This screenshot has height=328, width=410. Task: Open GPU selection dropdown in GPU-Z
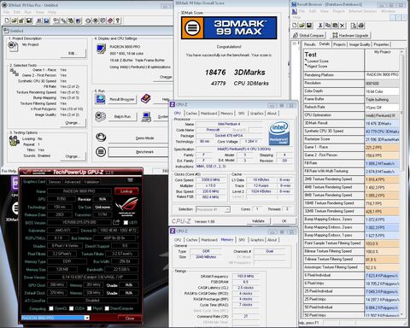pos(87,318)
